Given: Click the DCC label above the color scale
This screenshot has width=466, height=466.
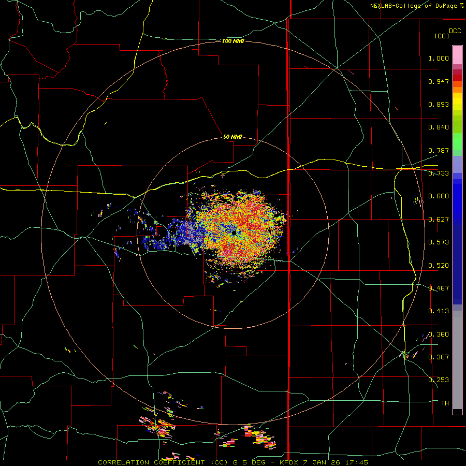Looking at the screenshot, I should pos(455,31).
